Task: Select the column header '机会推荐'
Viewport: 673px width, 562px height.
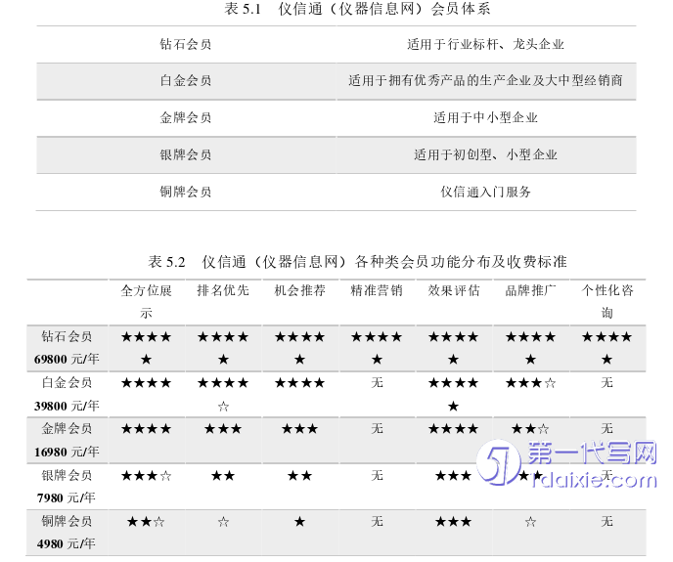Action: pyautogui.click(x=299, y=290)
